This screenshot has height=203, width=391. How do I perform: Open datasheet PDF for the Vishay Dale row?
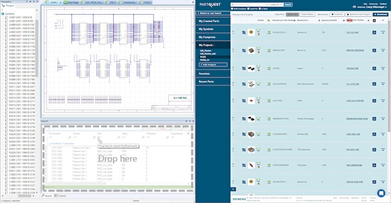coord(374,165)
